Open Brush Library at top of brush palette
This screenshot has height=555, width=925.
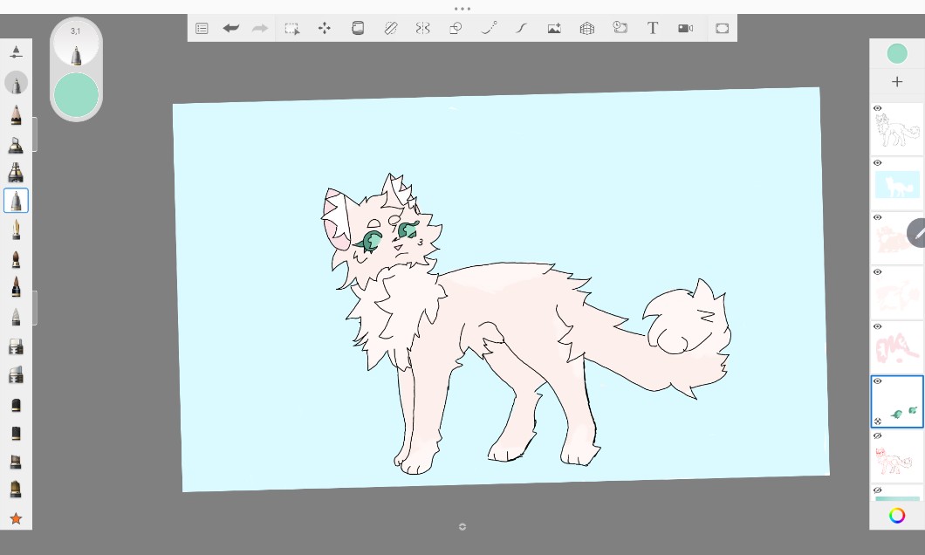[x=16, y=52]
